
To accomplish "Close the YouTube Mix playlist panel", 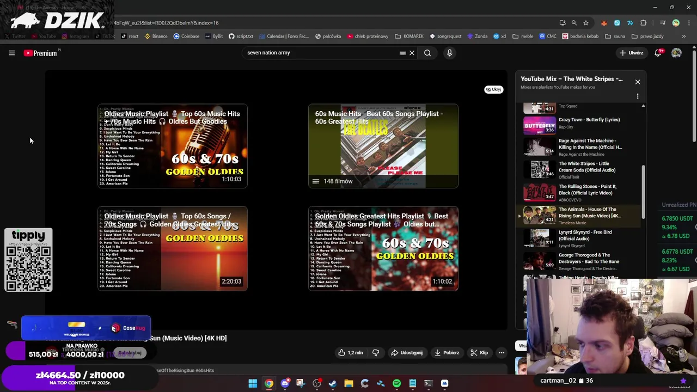I will (x=638, y=82).
